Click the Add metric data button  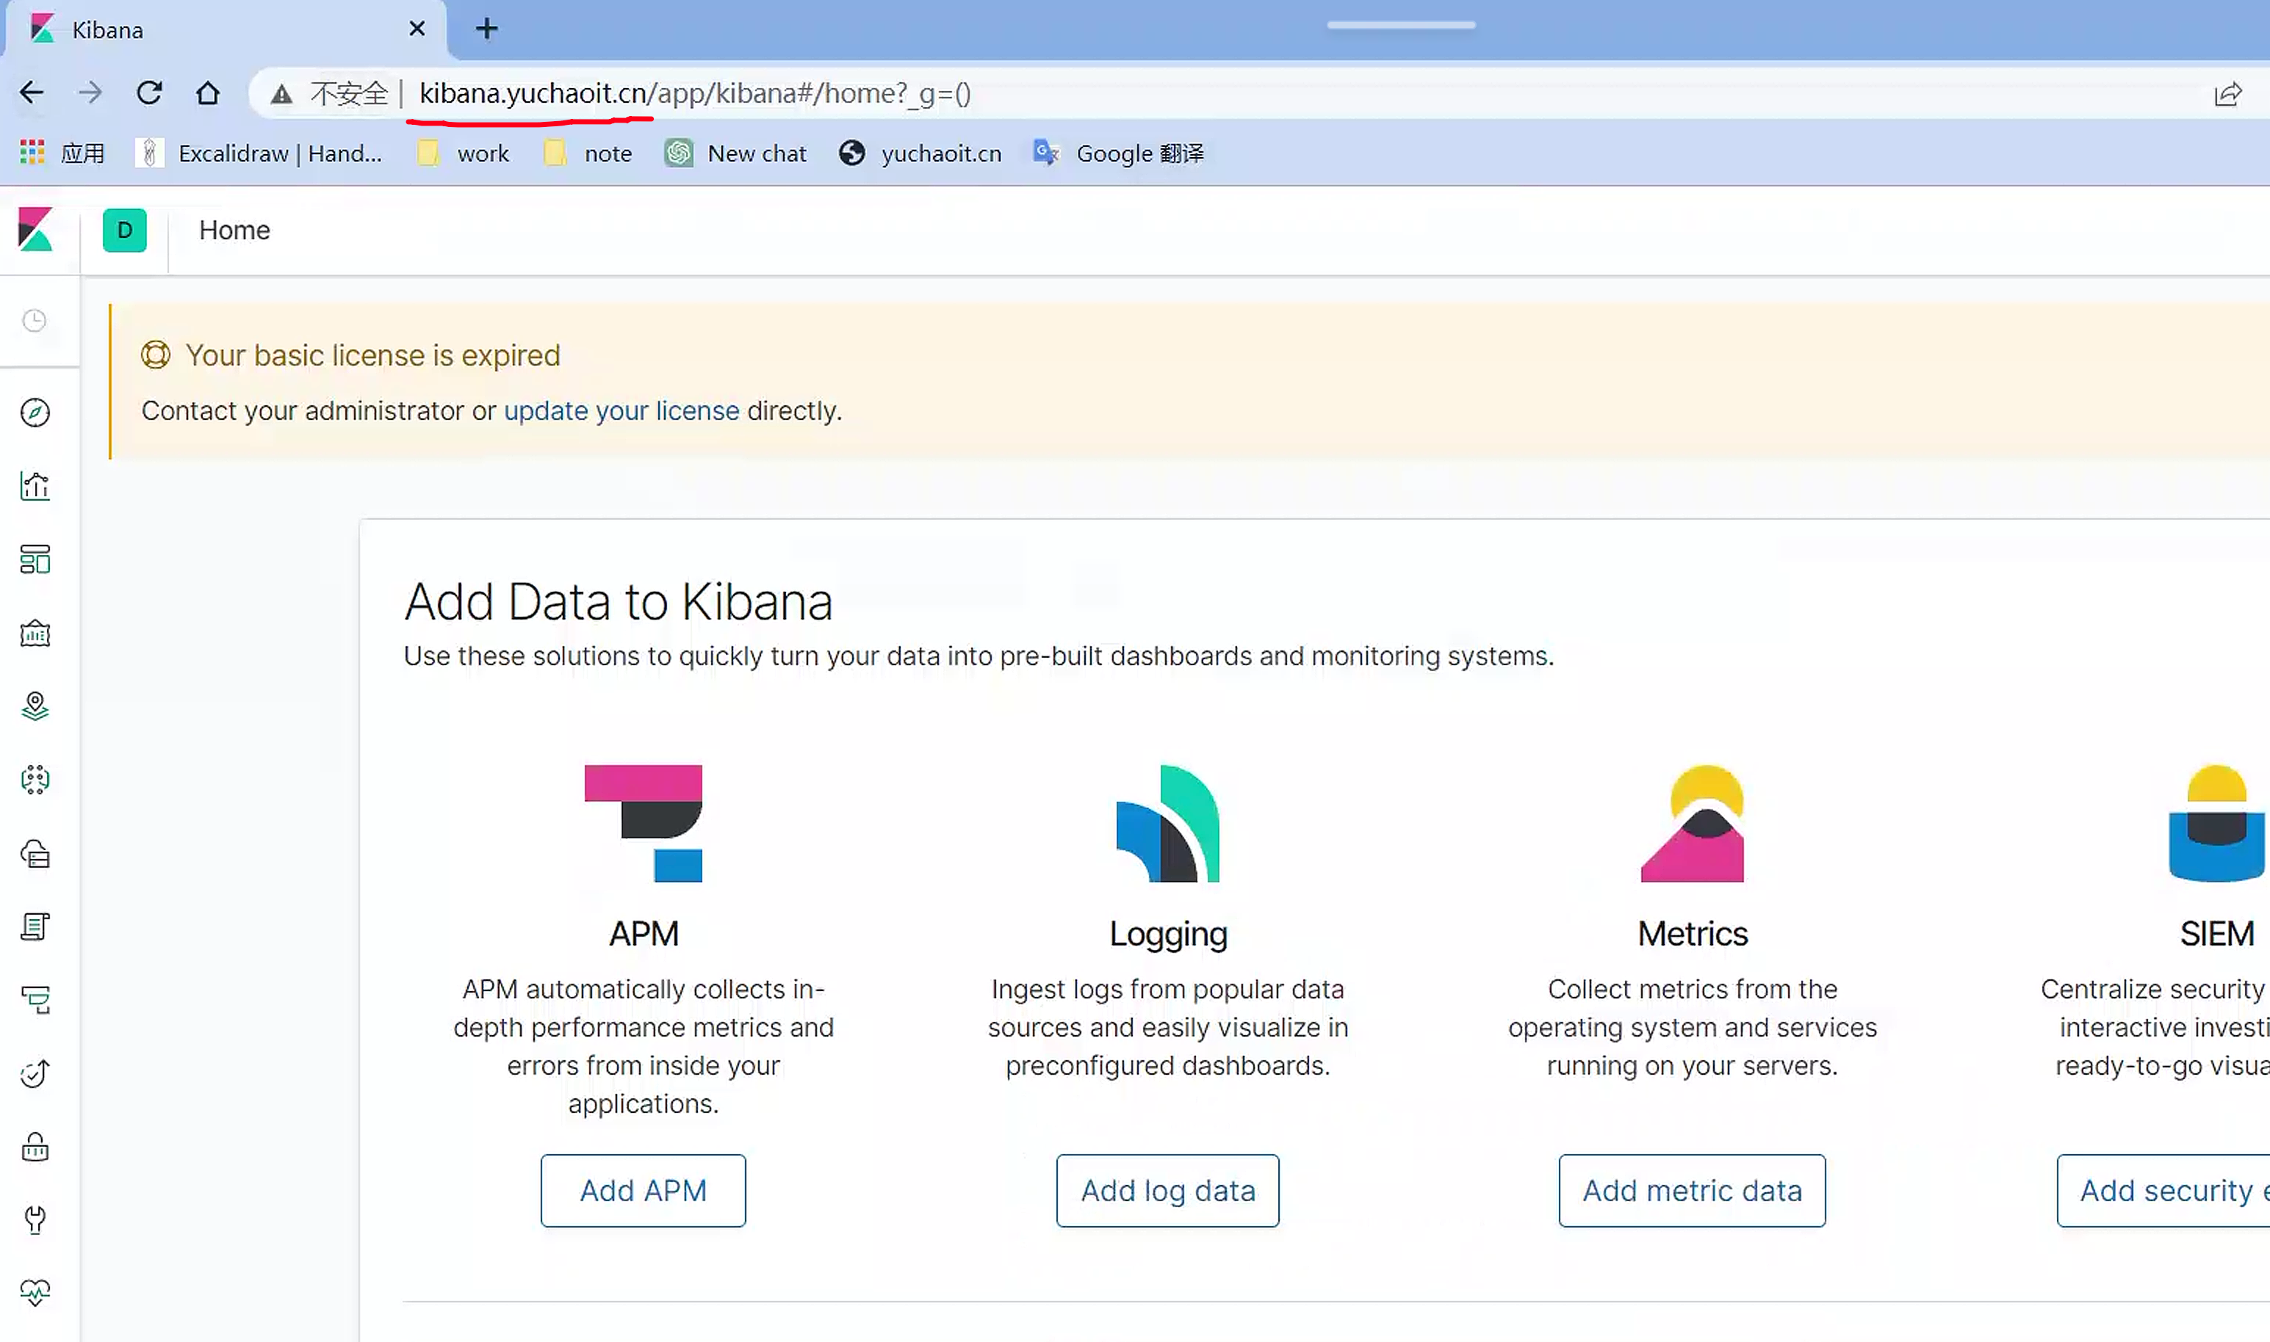pyautogui.click(x=1691, y=1190)
